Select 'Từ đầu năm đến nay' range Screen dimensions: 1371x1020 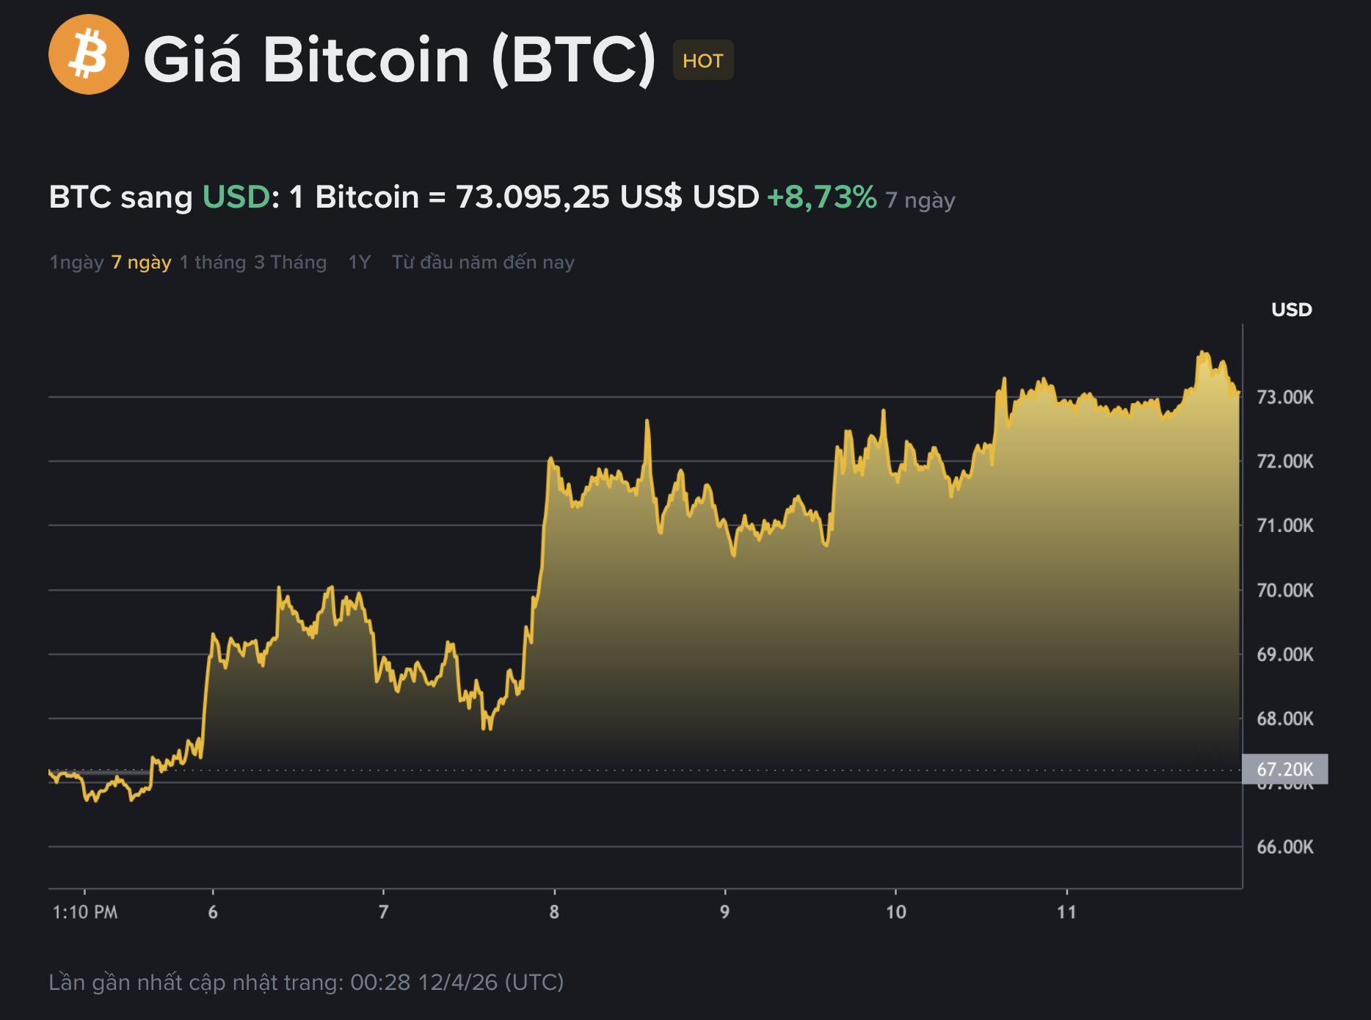[483, 262]
